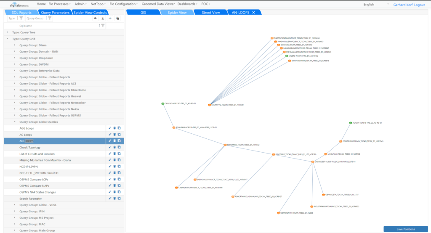431x233 pixels.
Task: Click filter icon on Query Group chip
Action: point(50,18)
